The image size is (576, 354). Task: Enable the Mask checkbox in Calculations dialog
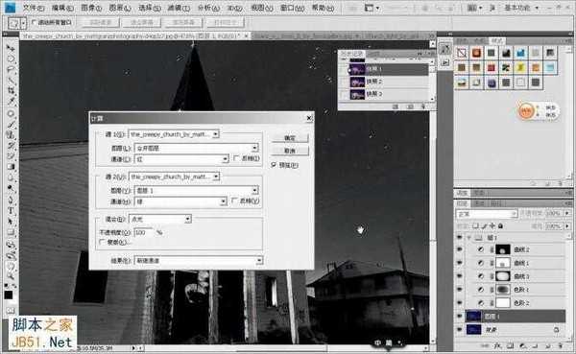click(x=102, y=242)
